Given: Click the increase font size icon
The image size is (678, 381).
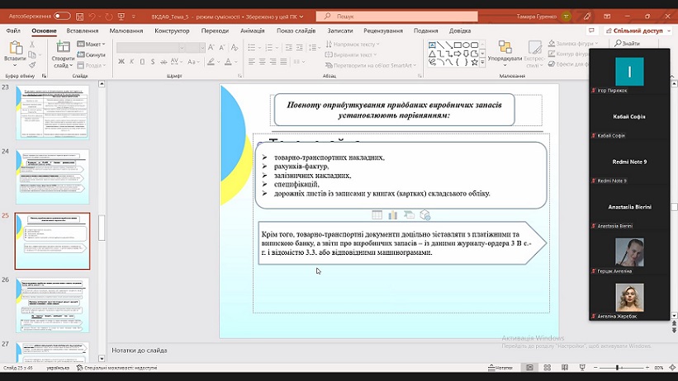Looking at the screenshot, I should pyautogui.click(x=211, y=48).
